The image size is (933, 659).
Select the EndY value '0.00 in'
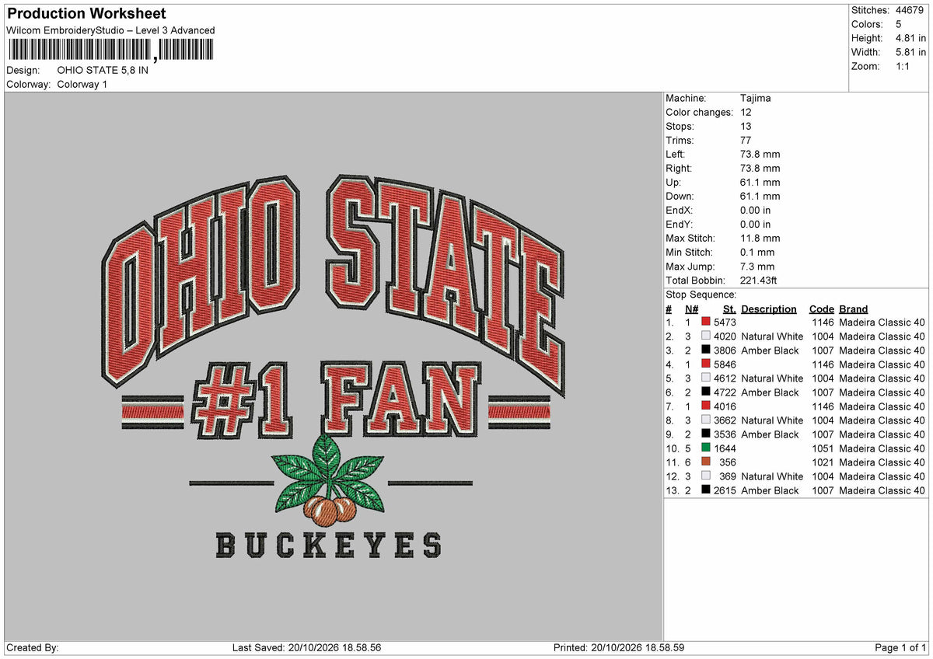point(756,225)
